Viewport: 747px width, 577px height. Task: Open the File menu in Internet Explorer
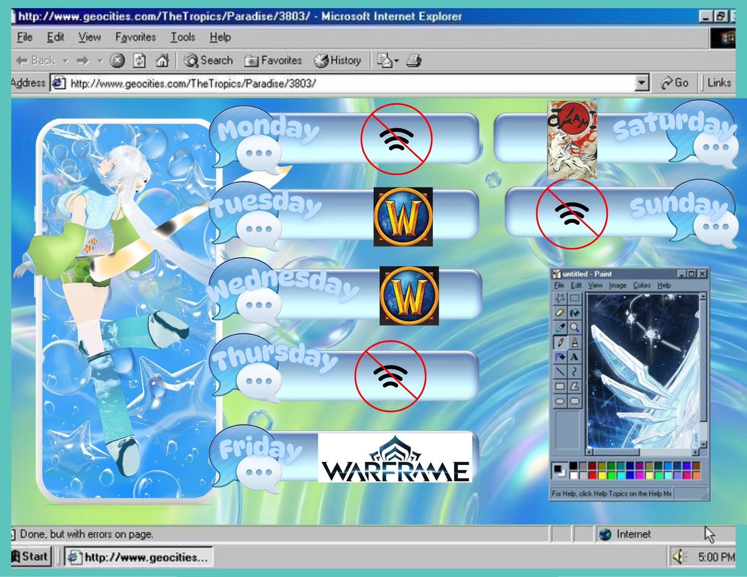(24, 37)
